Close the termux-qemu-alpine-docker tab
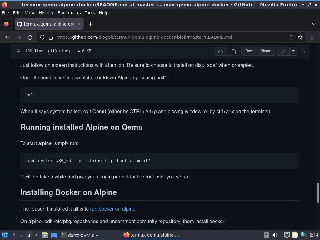This screenshot has height=240, width=320. [x=79, y=24]
